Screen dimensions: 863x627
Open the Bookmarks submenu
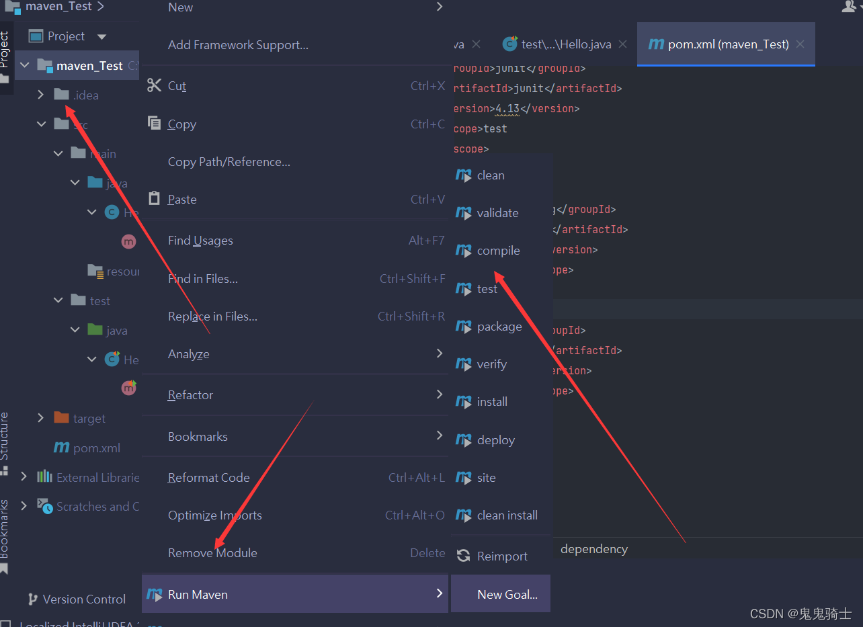click(x=295, y=437)
